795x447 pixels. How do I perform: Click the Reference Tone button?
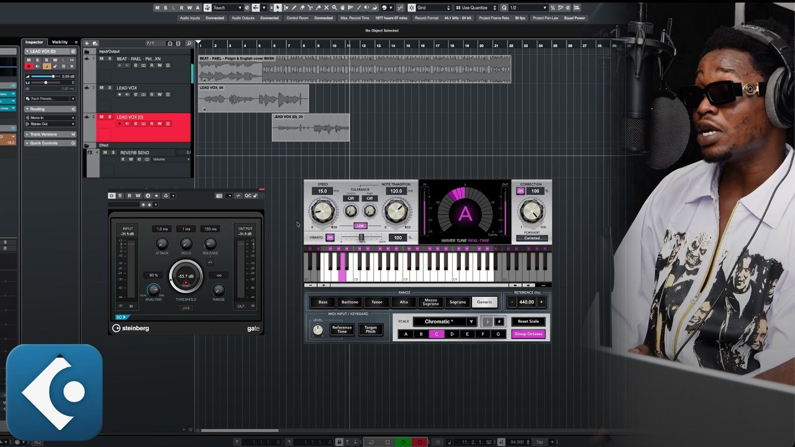coord(342,330)
